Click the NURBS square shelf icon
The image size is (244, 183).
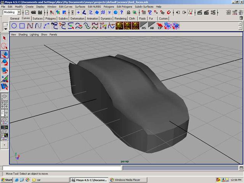pos(22,26)
